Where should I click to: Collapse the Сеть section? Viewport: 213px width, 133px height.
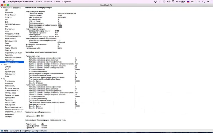[x=2, y=65]
